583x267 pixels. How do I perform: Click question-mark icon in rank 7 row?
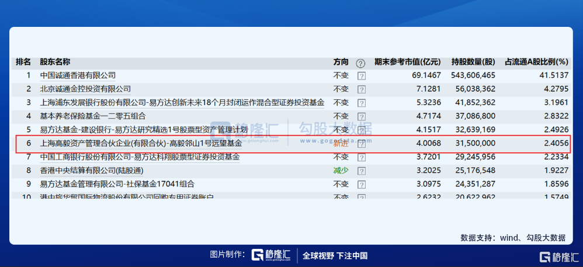click(x=361, y=157)
